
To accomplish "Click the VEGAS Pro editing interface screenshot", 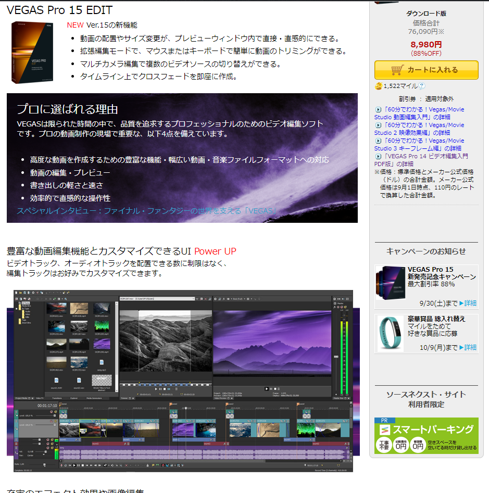I will (x=183, y=381).
